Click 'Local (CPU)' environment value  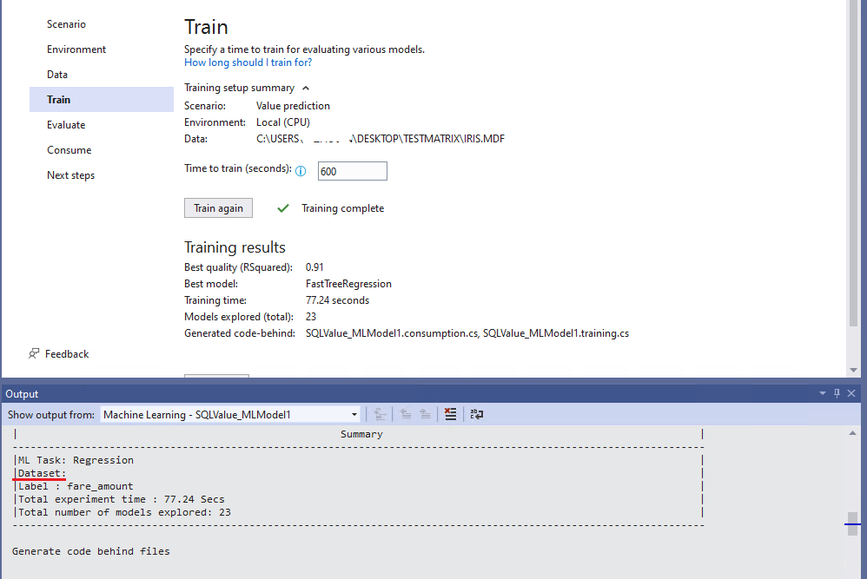click(283, 122)
